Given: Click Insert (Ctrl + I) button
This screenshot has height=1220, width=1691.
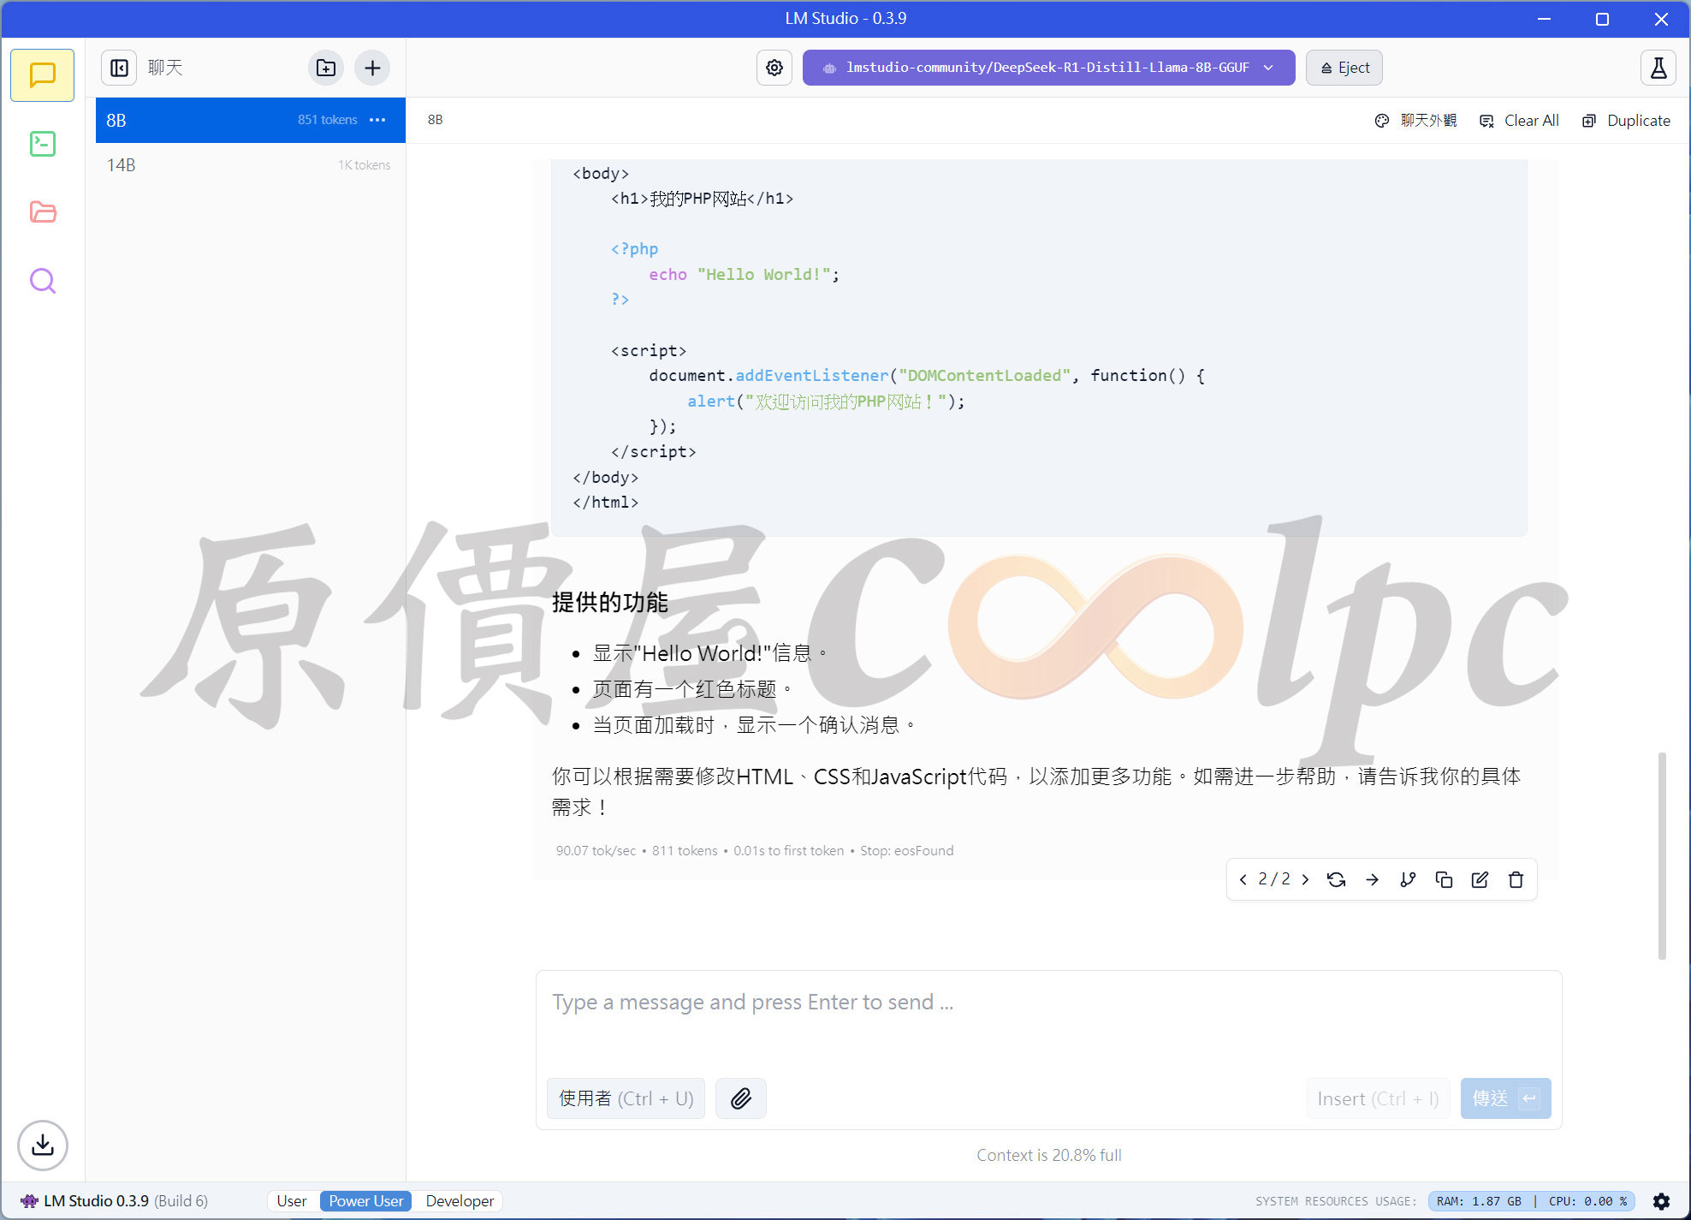Looking at the screenshot, I should (x=1378, y=1098).
